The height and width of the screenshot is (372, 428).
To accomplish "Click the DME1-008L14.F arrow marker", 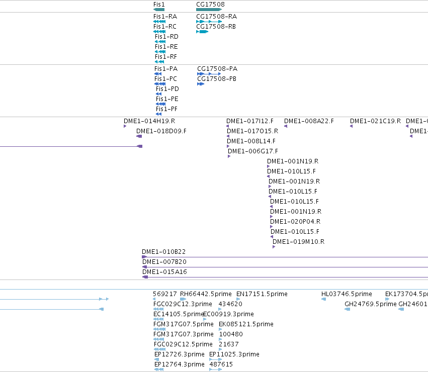I will click(x=228, y=147).
